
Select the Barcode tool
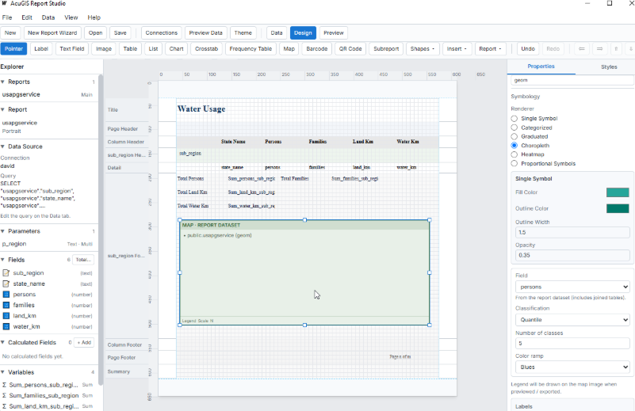(x=316, y=48)
